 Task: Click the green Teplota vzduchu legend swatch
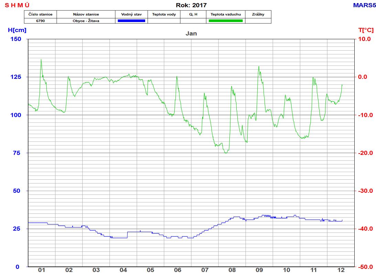point(226,21)
